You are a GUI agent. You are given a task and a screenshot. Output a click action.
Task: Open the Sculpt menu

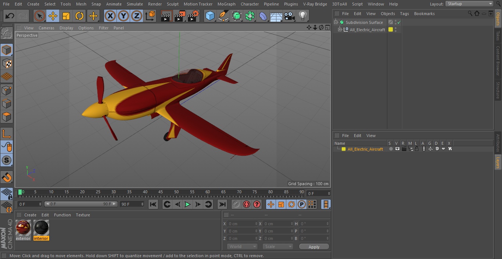pyautogui.click(x=172, y=4)
